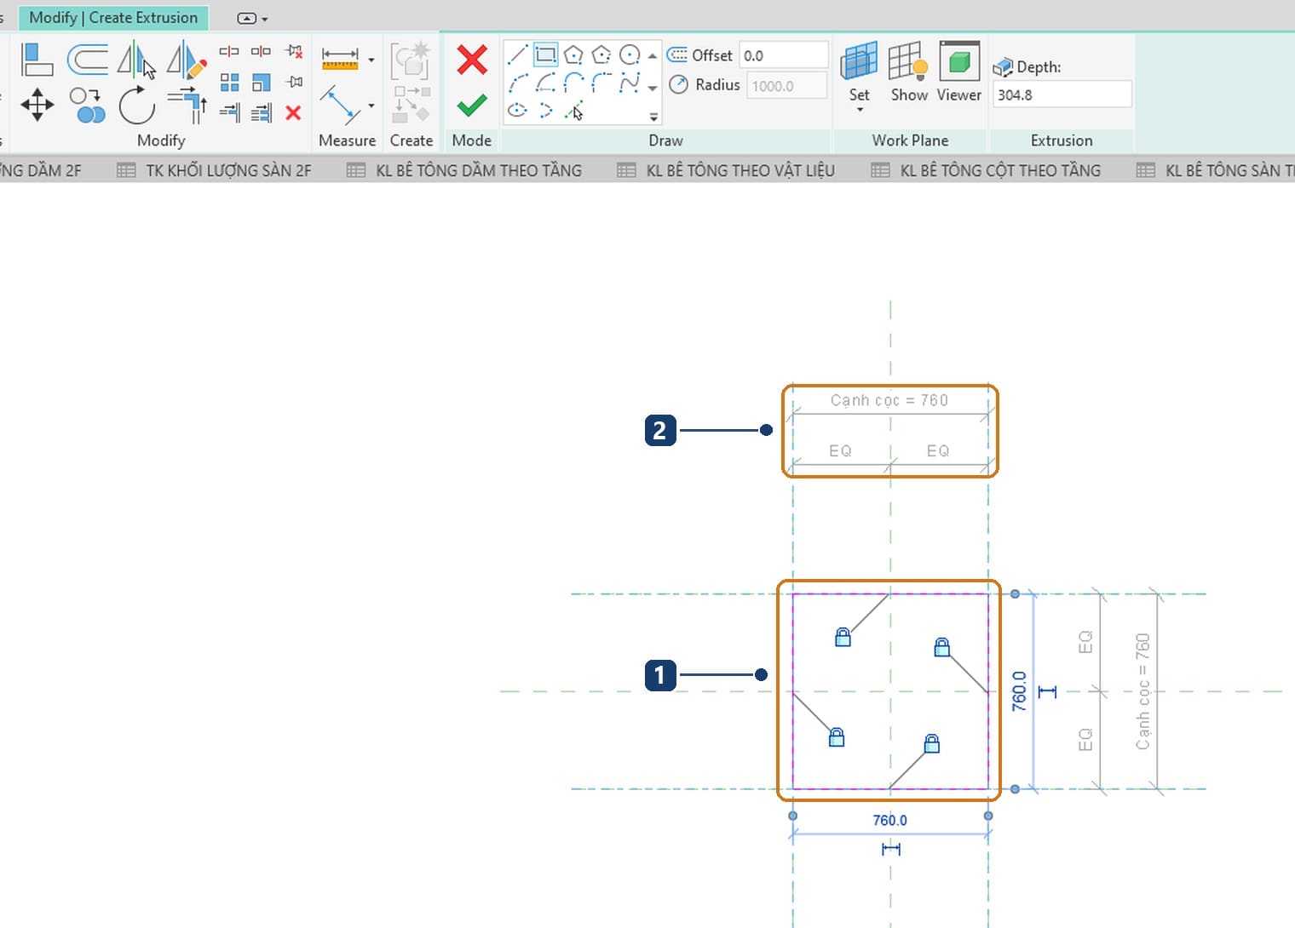Viewport: 1295px width, 928px height.
Task: Select the Rectangle draw tool
Action: tap(545, 55)
